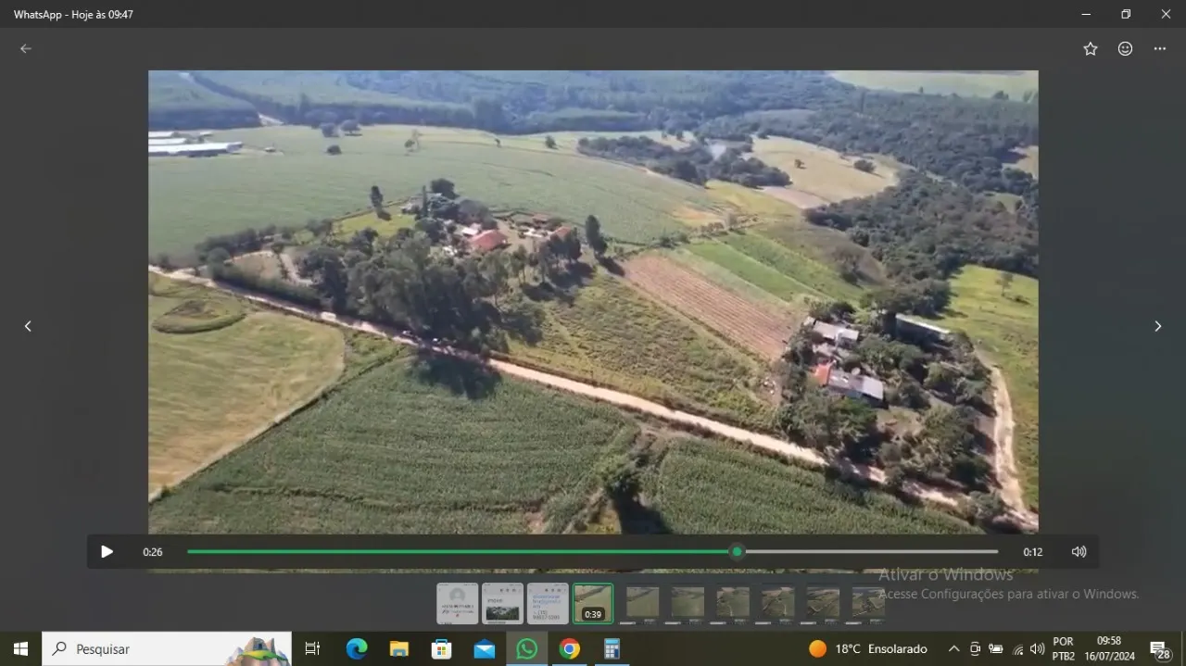Open File Explorer from the taskbar

coord(399,649)
